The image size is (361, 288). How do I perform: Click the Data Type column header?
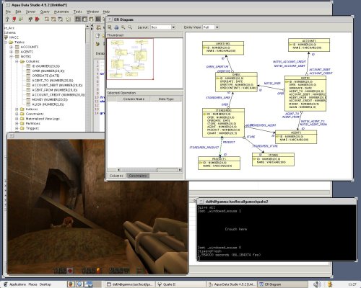[166, 99]
